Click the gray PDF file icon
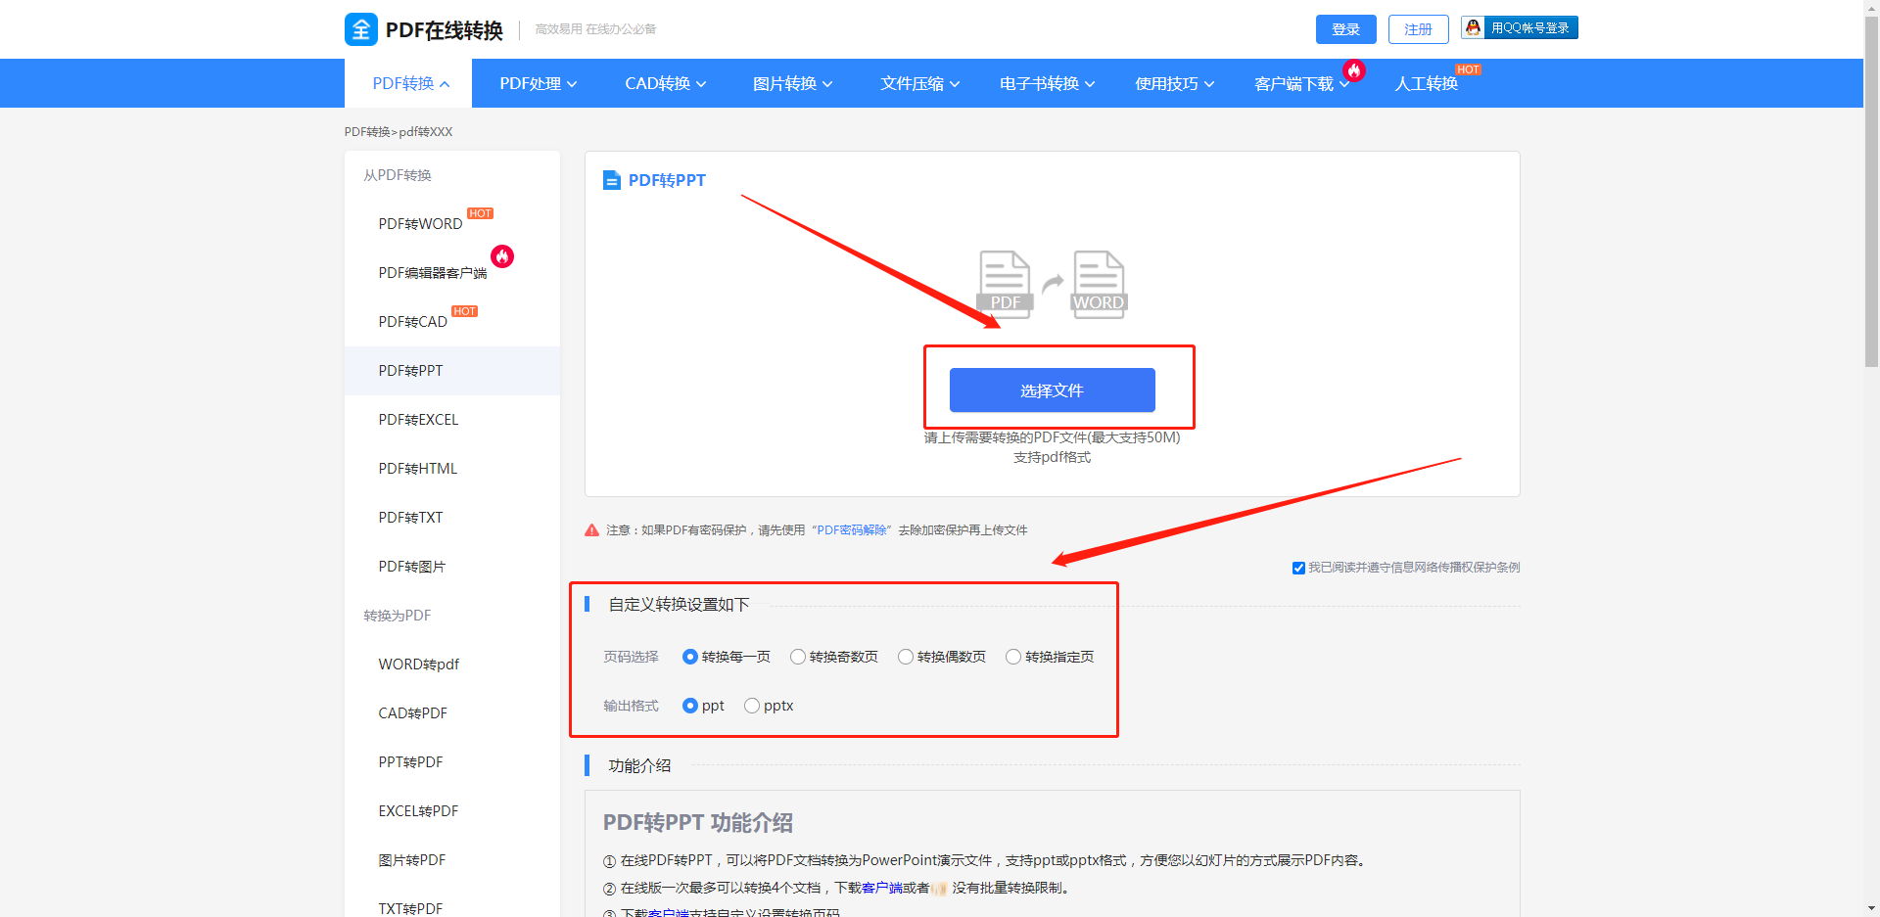This screenshot has height=917, width=1880. point(1005,283)
